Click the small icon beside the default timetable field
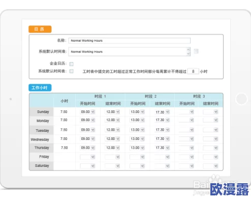251x200 pixels. pyautogui.click(x=196, y=51)
